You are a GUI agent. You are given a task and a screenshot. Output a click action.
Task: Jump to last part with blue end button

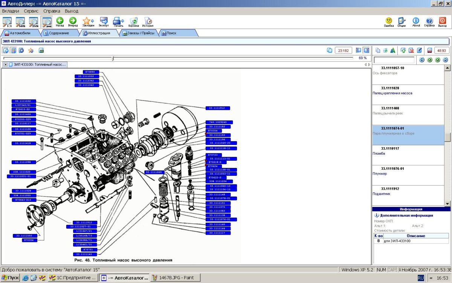coord(446,60)
